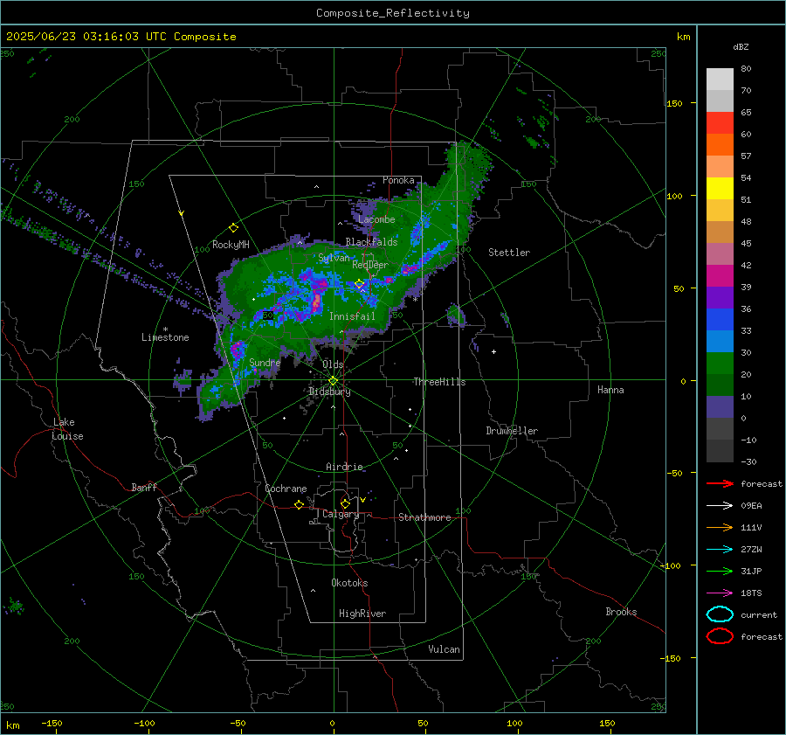Select the white 09EA arrow legend entry

(720, 505)
